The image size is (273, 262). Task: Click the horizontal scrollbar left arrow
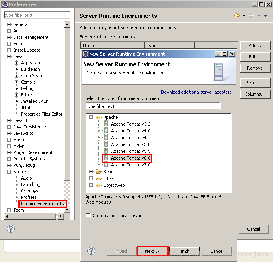[7, 216]
